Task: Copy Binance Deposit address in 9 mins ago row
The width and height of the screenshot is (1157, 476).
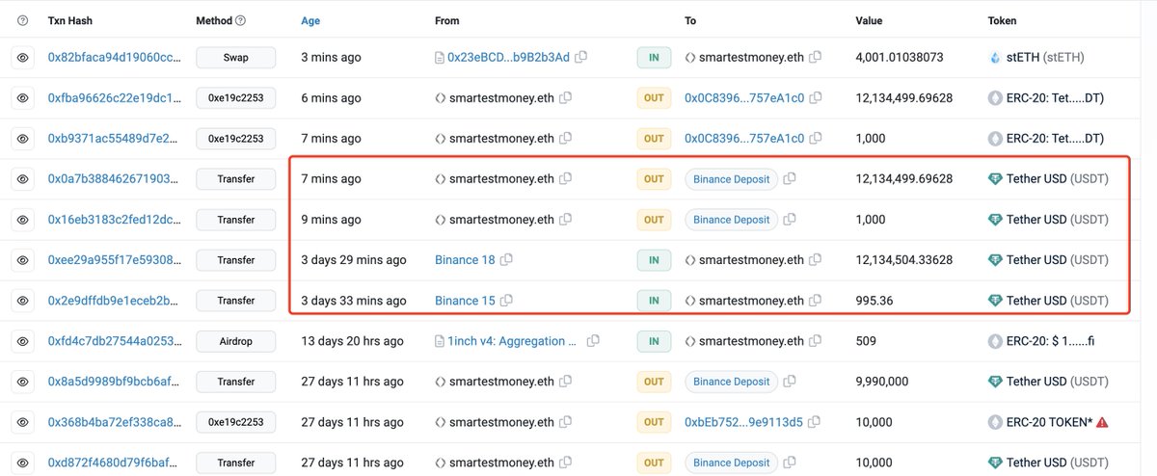Action: point(790,220)
